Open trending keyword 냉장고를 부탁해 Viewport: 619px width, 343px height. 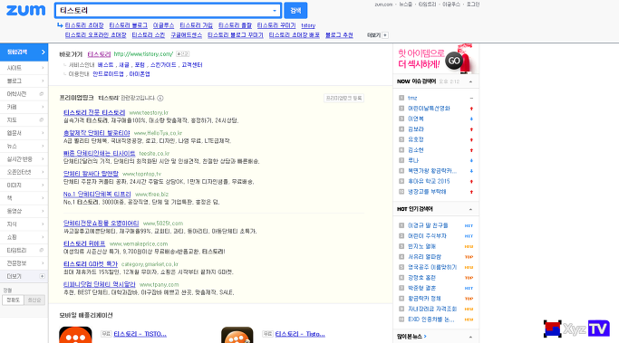click(x=427, y=192)
